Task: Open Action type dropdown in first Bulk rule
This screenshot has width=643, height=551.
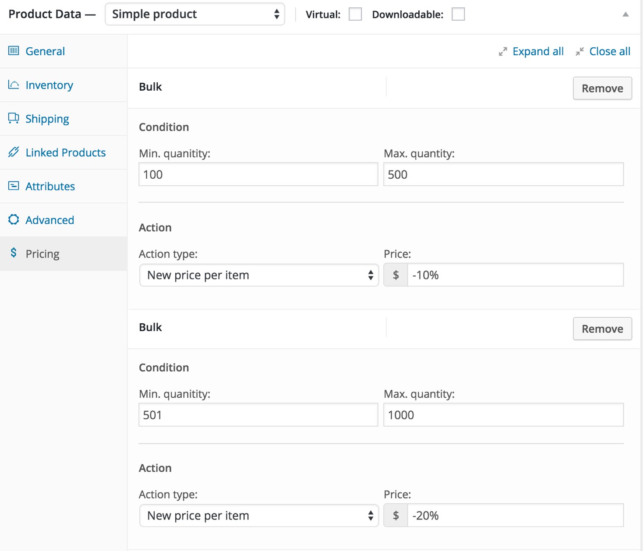Action: (259, 275)
